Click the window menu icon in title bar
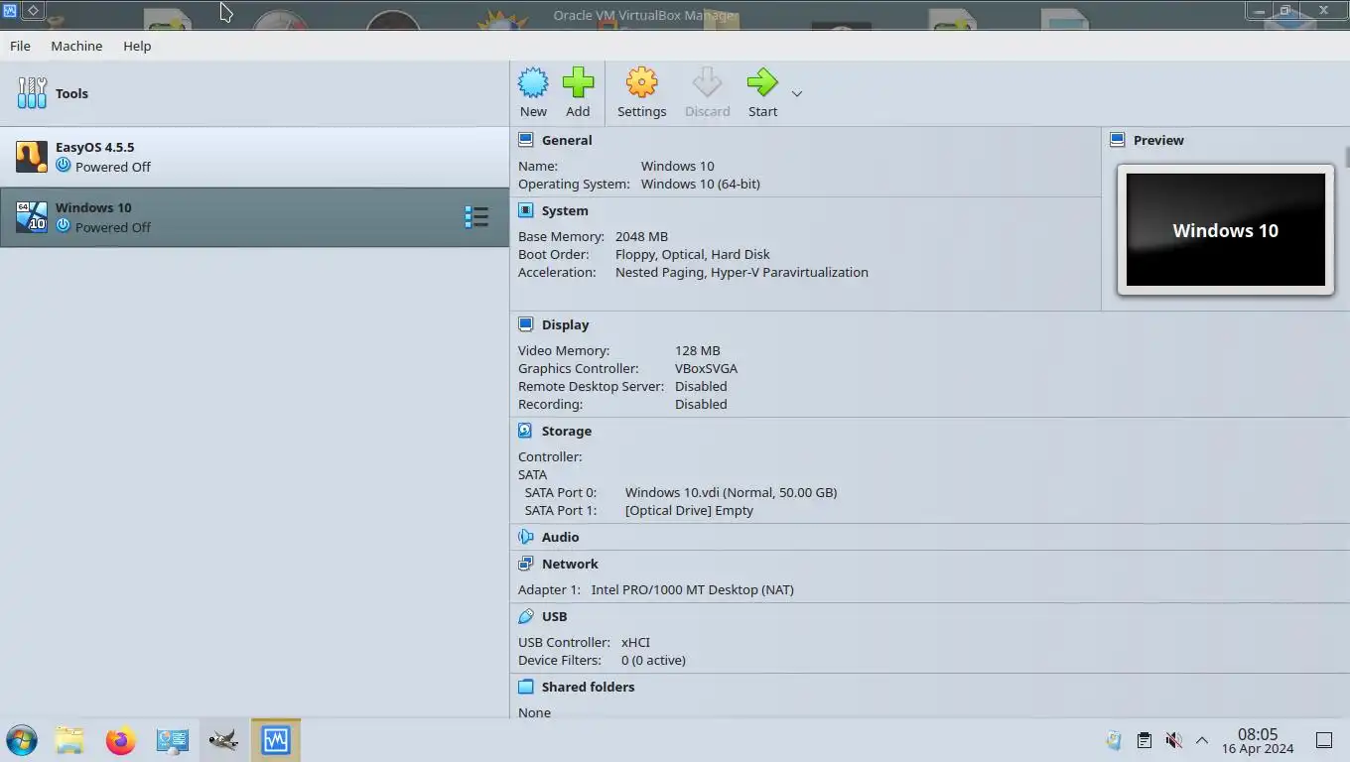1350x762 pixels. [10, 10]
